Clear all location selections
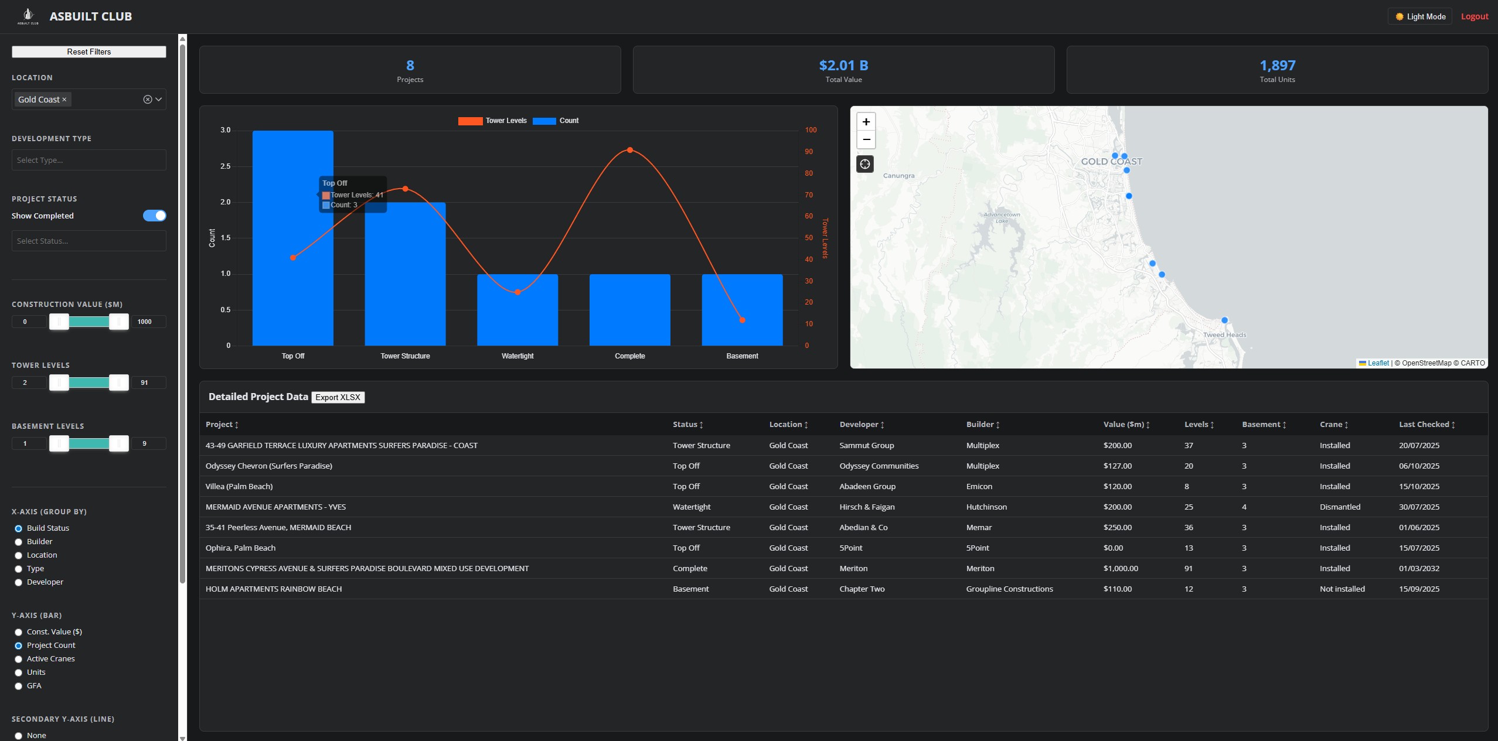This screenshot has height=741, width=1498. (148, 100)
